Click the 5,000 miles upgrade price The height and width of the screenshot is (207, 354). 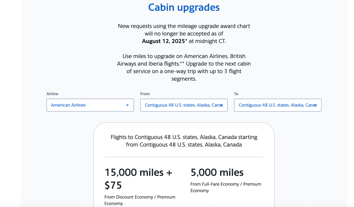point(217,172)
